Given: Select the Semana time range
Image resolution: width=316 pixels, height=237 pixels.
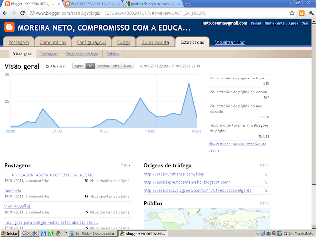Looking at the screenshot, I should [103, 66].
